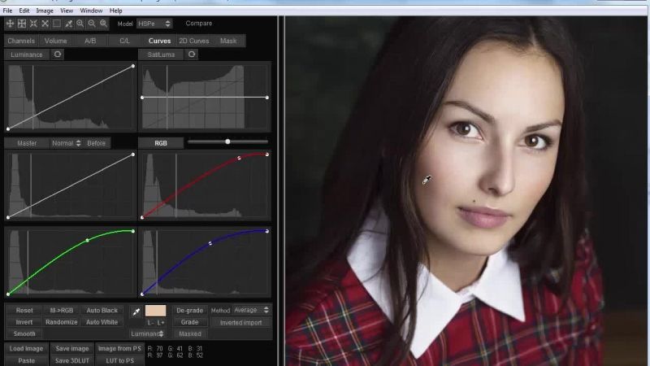650x366 pixels.
Task: Click the L- darken button
Action: (x=150, y=322)
